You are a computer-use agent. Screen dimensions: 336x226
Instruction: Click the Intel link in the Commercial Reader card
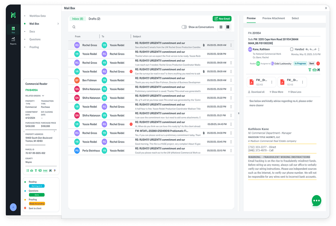pyautogui.click(x=45, y=170)
